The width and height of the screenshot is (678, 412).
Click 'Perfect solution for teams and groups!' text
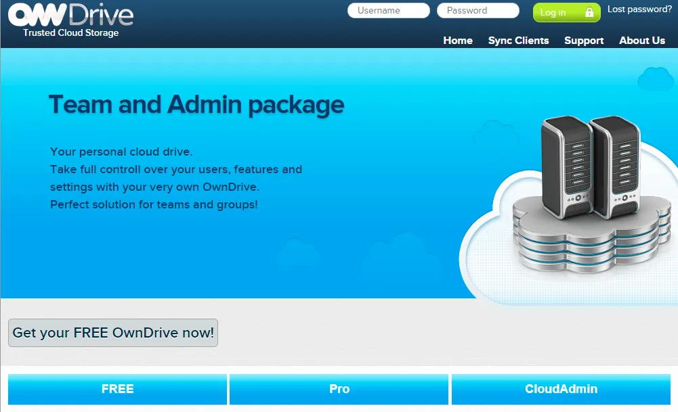click(x=154, y=205)
